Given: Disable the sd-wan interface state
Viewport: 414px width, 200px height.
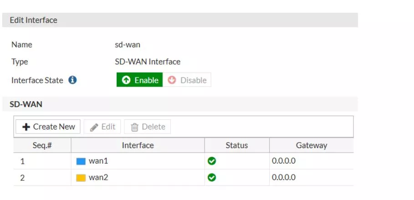Looking at the screenshot, I should pos(187,80).
